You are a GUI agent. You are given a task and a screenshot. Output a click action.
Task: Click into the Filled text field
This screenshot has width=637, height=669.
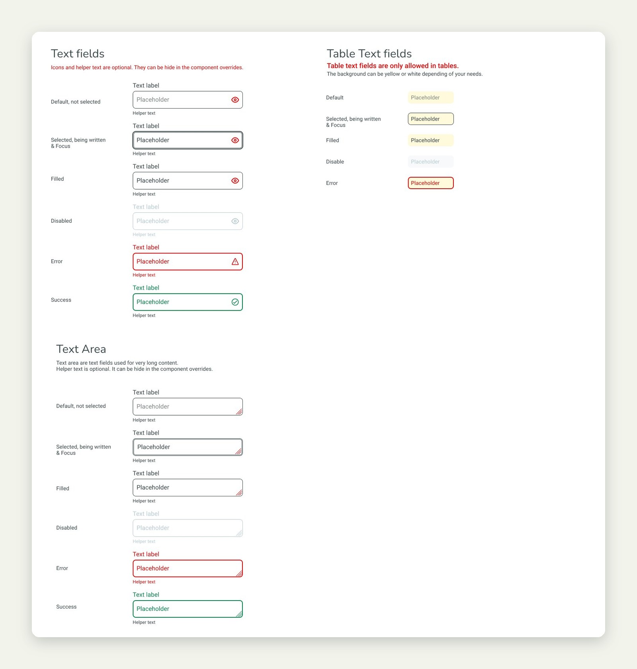click(188, 181)
